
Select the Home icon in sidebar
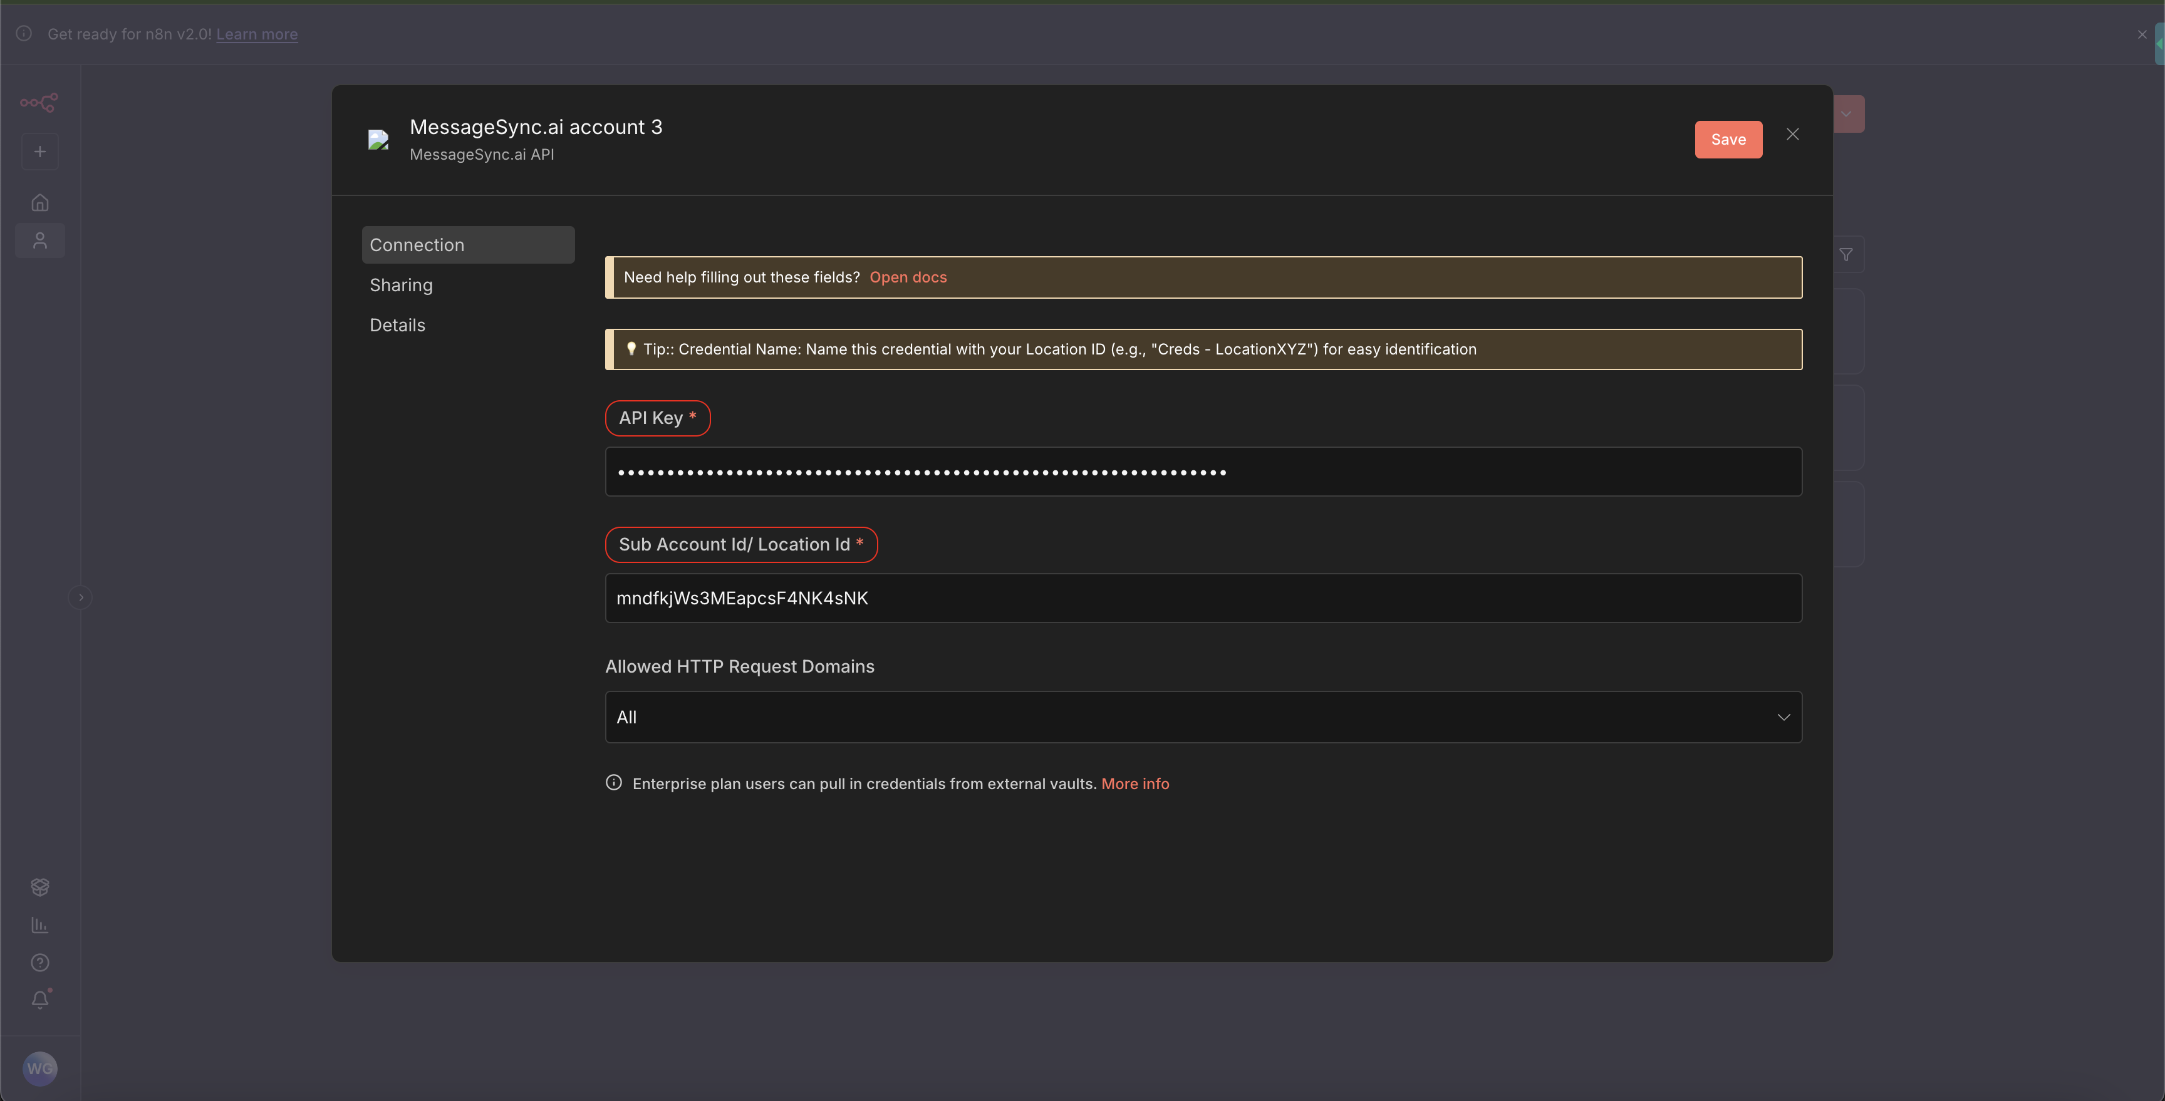click(39, 202)
